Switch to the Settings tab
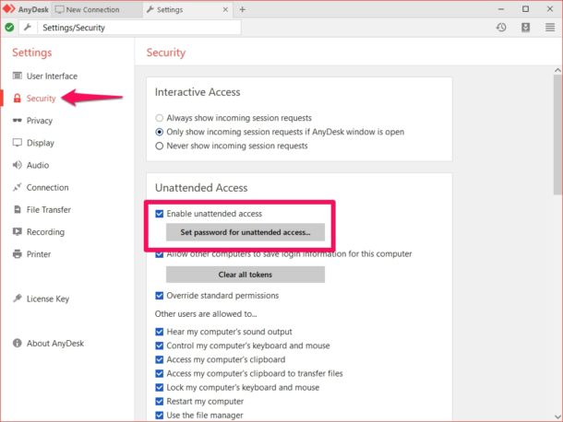The width and height of the screenshot is (563, 422). pos(186,10)
